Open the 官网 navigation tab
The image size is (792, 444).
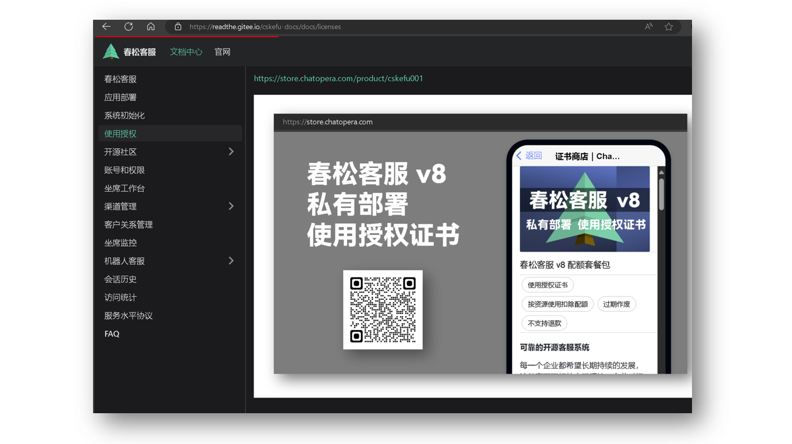[x=223, y=52]
